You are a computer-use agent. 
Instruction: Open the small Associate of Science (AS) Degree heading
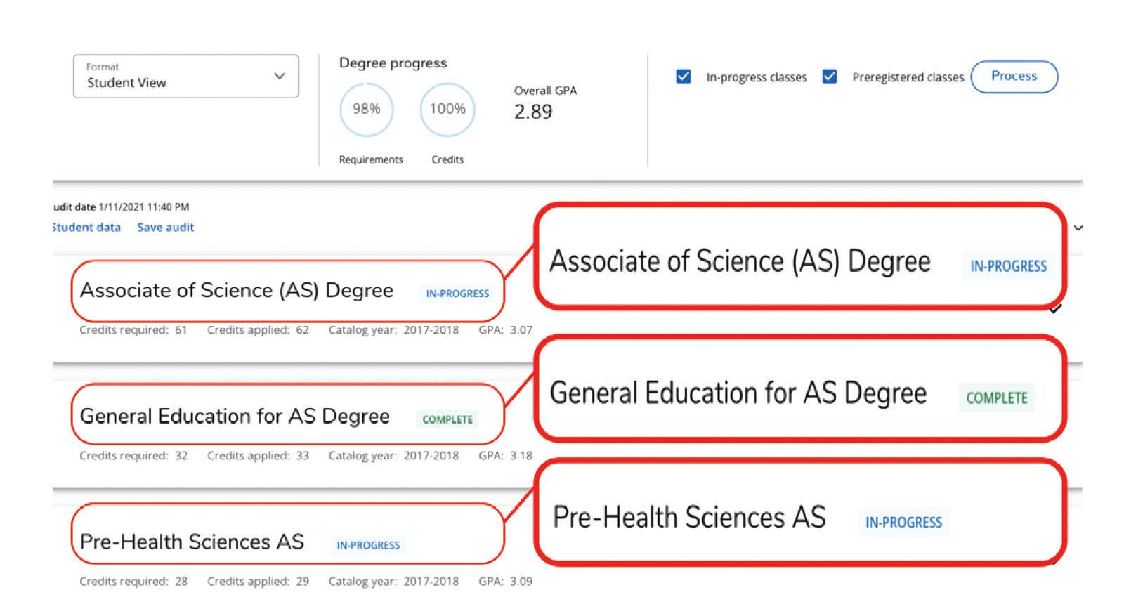[237, 291]
